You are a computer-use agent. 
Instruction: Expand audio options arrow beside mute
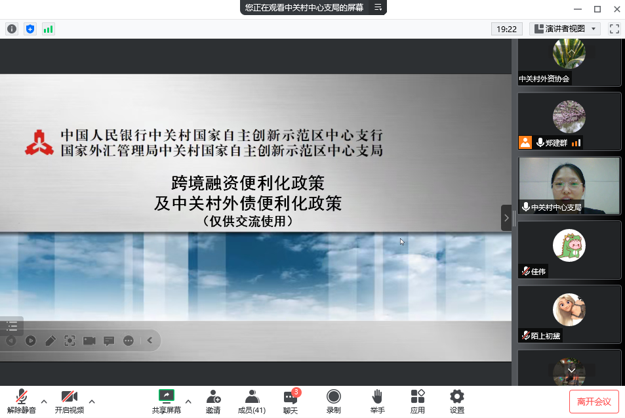tap(44, 401)
